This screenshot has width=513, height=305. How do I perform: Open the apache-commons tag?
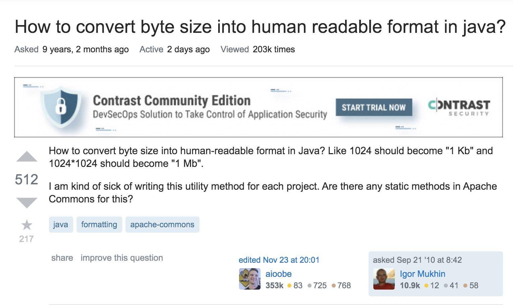pyautogui.click(x=162, y=225)
